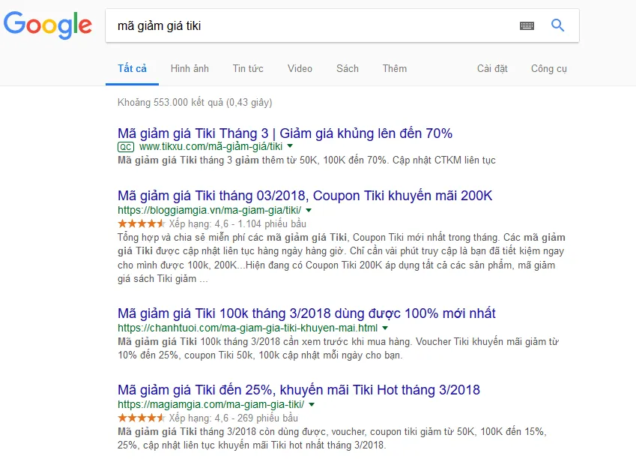Click 'Khoảng 553.000 kết quả' result count

[195, 102]
